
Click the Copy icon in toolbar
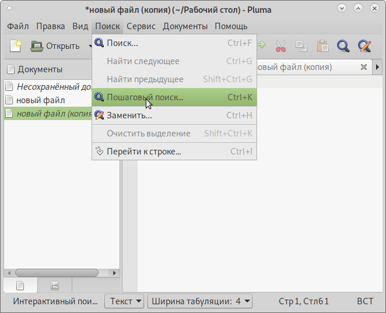[301, 46]
